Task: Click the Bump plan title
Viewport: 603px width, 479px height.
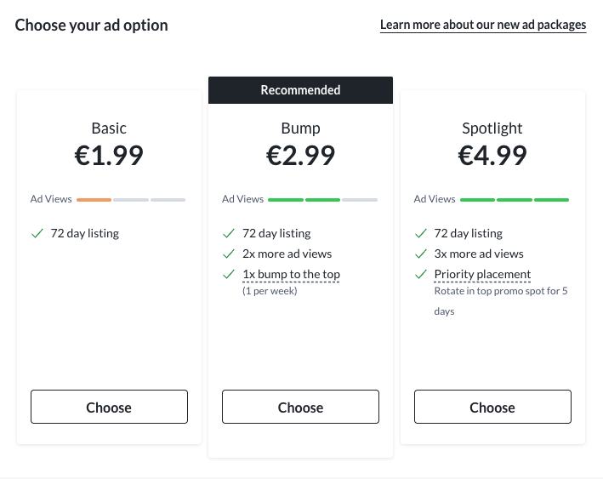Action: (x=300, y=128)
